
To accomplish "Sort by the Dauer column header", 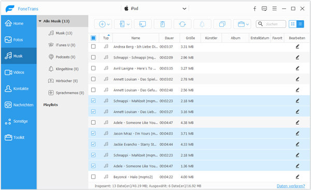I will [169, 38].
